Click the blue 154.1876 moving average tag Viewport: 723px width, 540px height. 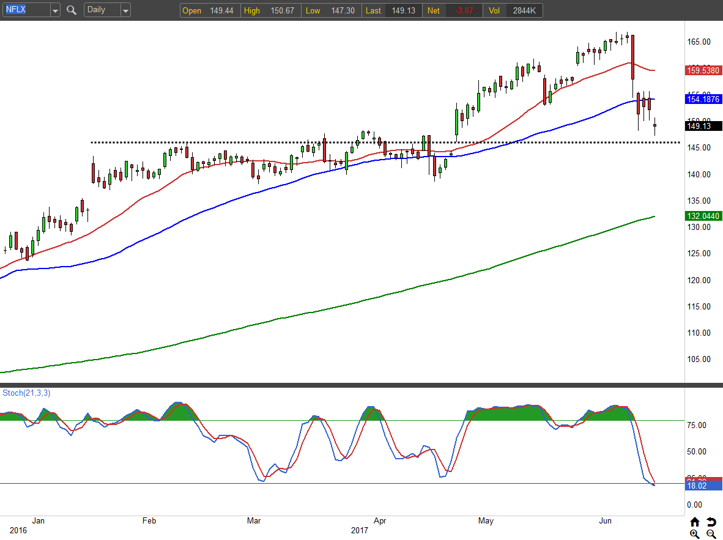click(704, 99)
